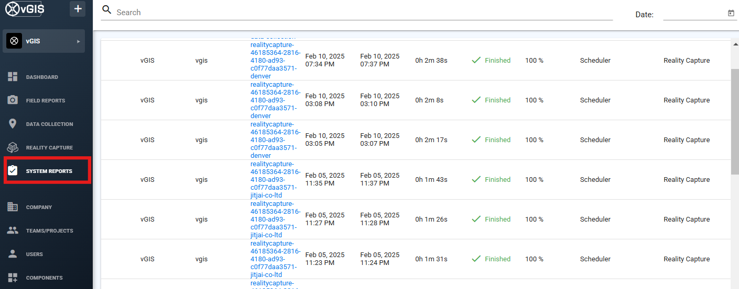
Task: Open Company in sidebar
Action: click(39, 207)
